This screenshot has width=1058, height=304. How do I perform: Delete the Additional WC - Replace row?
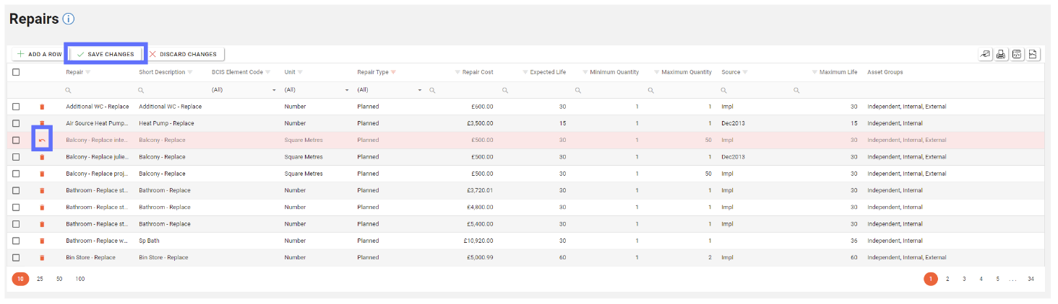(x=42, y=107)
